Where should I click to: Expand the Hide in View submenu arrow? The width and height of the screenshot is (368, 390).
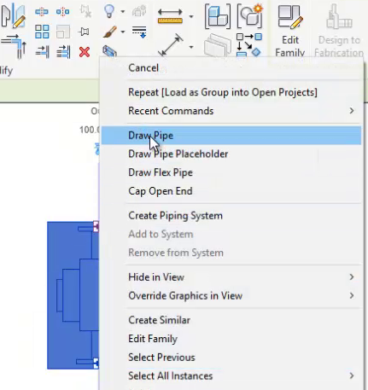[352, 277]
